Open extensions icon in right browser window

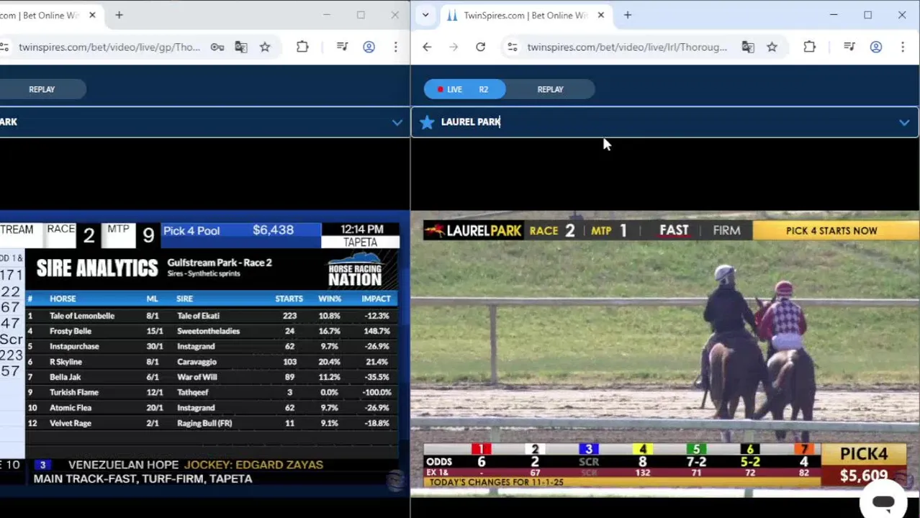[809, 47]
